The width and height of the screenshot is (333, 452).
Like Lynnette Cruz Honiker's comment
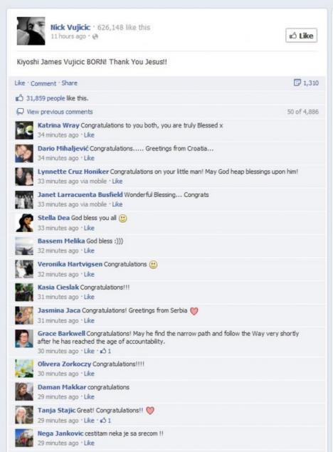coord(117,181)
